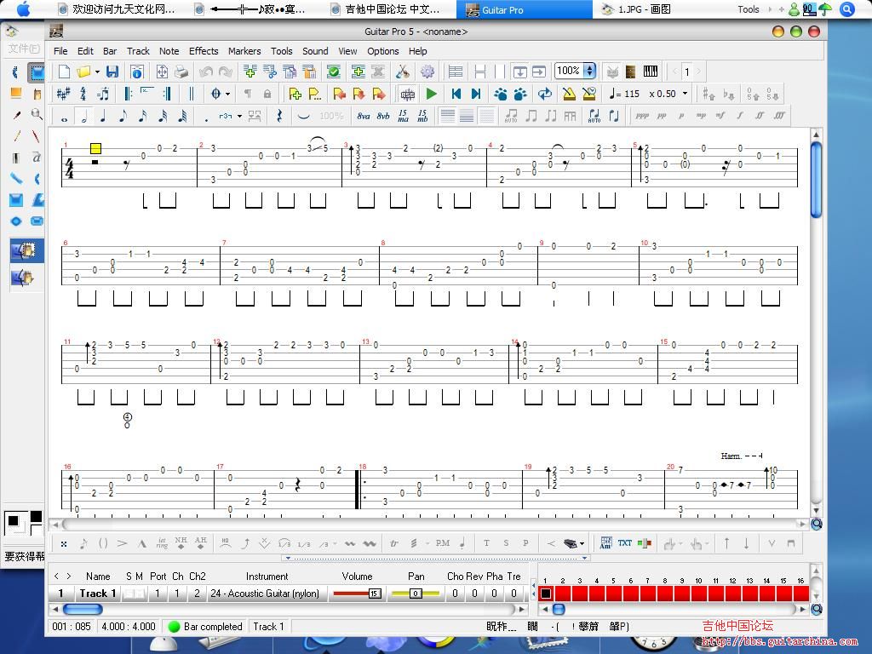Select the eighth note duration
The image size is (872, 654).
tap(123, 116)
